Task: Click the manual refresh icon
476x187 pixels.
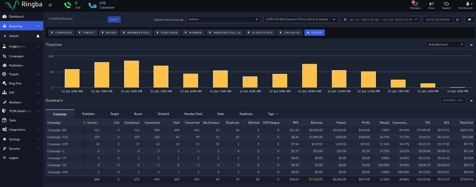Action: tap(457, 20)
